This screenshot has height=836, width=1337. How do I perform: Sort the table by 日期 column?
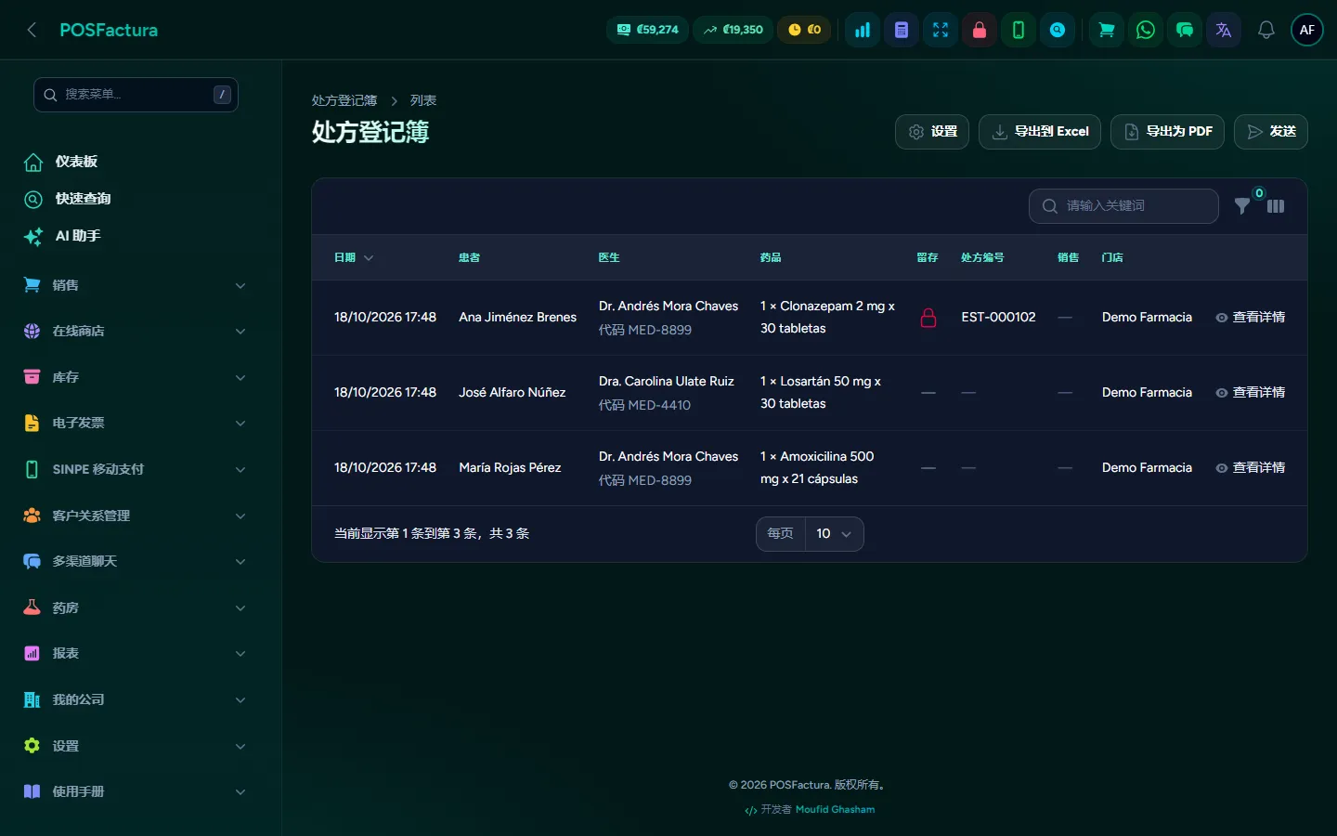point(354,257)
